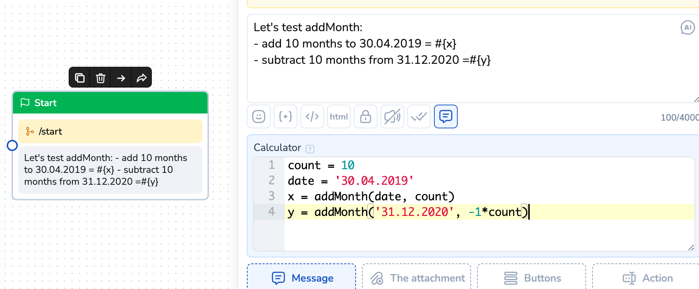The height and width of the screenshot is (289, 699).
Task: Select the Message tab
Action: click(x=302, y=278)
